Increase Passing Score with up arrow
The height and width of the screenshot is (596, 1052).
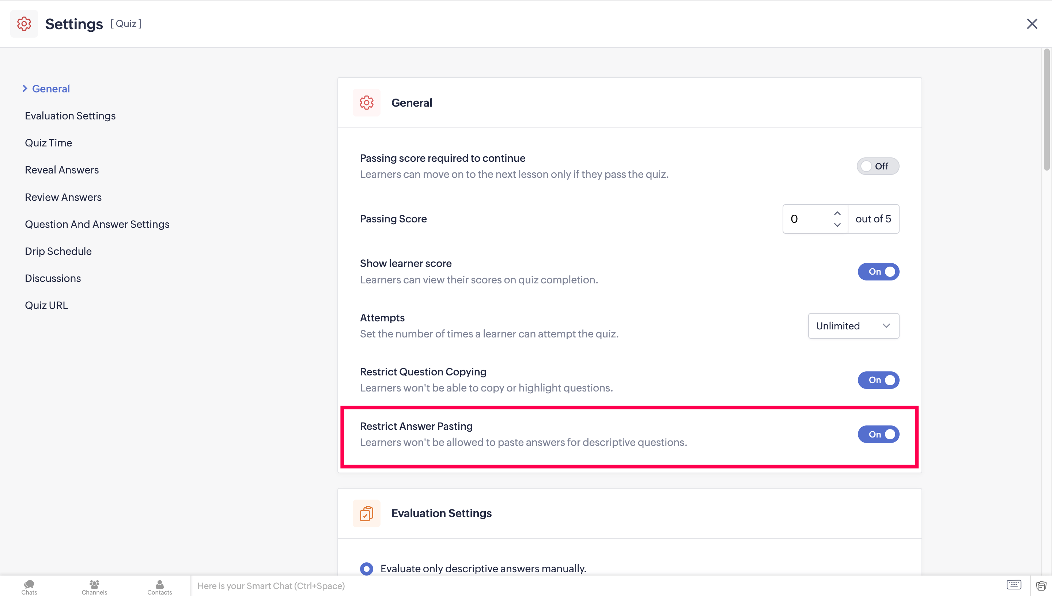pyautogui.click(x=837, y=213)
